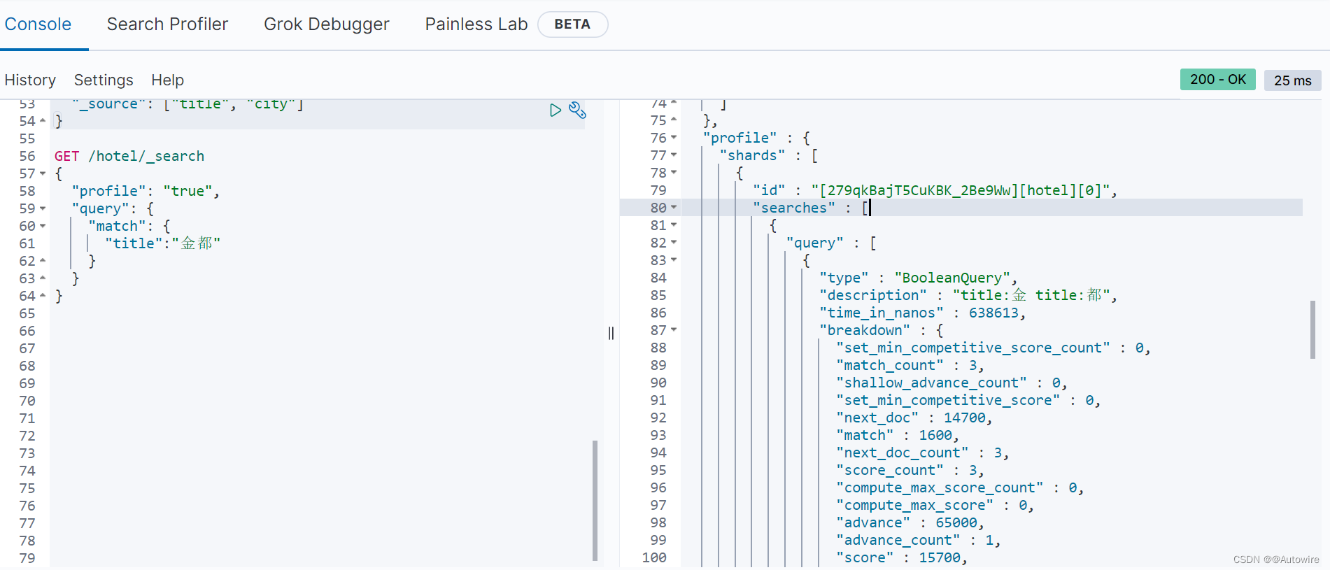Toggle fold marker at editor line 63

pos(43,278)
